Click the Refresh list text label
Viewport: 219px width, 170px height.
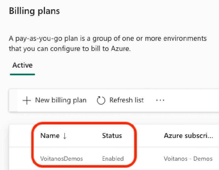point(126,100)
